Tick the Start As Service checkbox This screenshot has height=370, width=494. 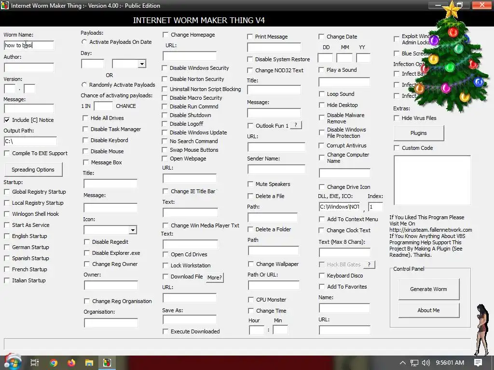point(7,225)
